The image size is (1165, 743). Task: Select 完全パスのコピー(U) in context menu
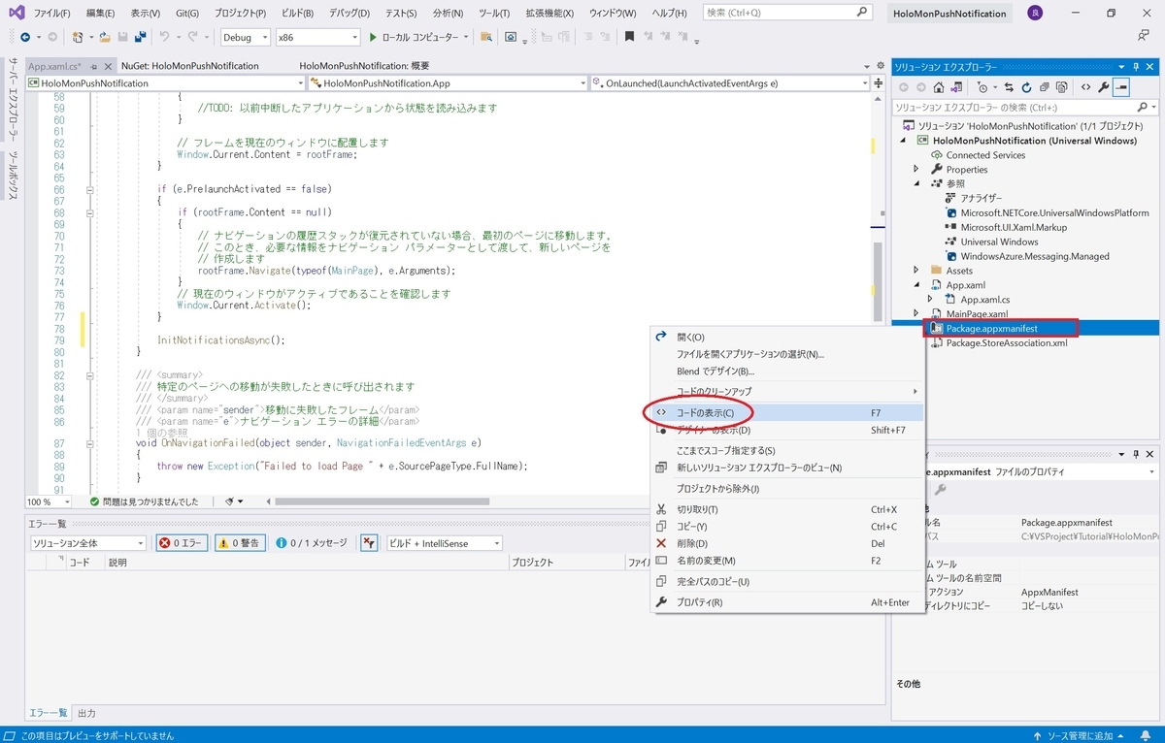coord(786,582)
